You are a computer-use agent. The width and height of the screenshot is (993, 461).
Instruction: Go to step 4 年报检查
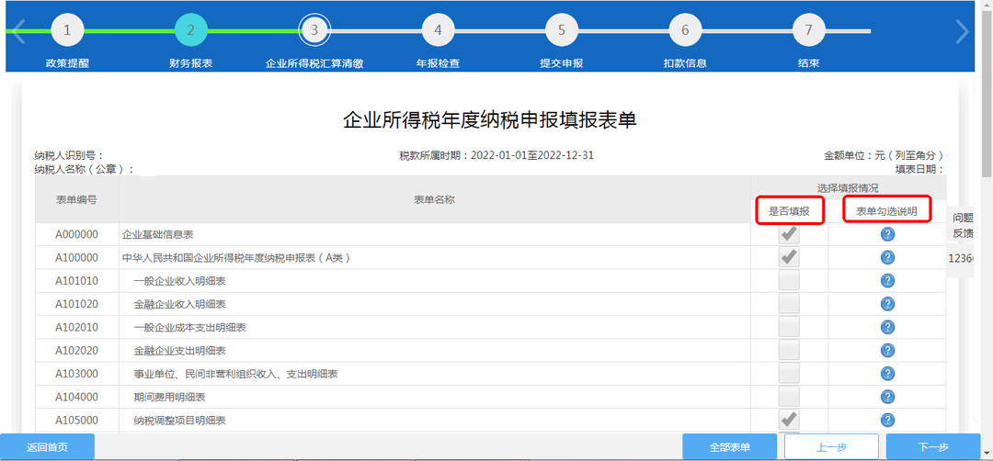(438, 30)
